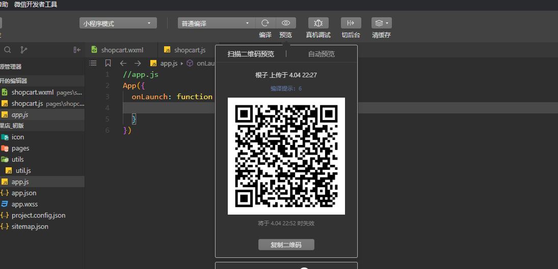
Task: Click the line number 6 gutter
Action: 108,130
